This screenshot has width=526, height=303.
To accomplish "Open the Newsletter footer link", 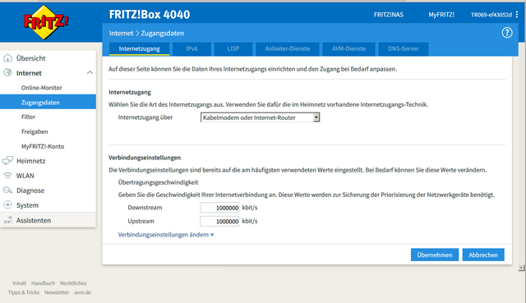I will click(x=57, y=292).
